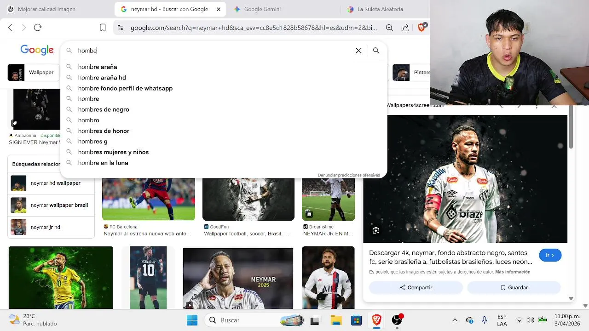Open Task View on the taskbar
The width and height of the screenshot is (589, 331).
315,320
